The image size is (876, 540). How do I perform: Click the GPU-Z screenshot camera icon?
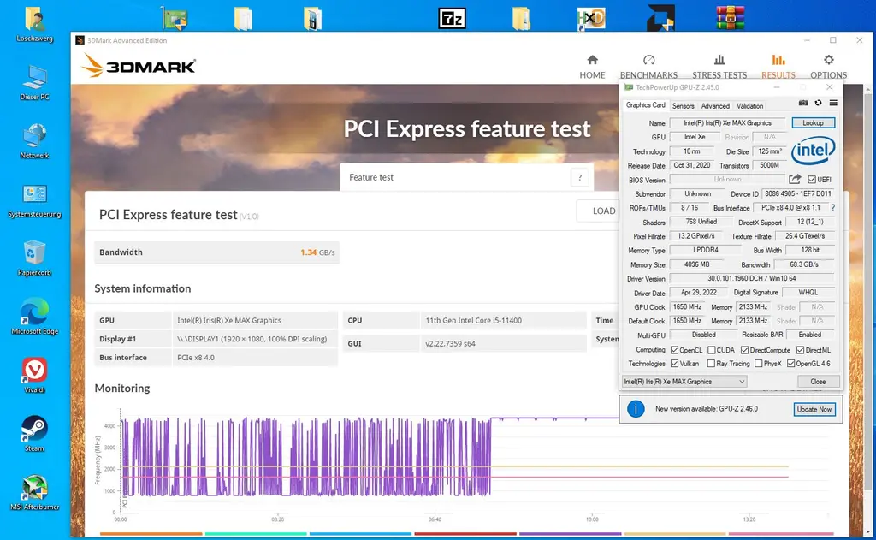click(x=803, y=103)
